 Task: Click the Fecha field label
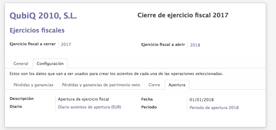point(147,99)
